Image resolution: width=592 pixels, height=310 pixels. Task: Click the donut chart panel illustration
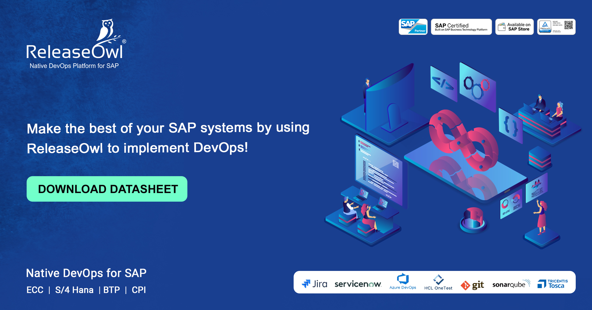click(x=511, y=204)
